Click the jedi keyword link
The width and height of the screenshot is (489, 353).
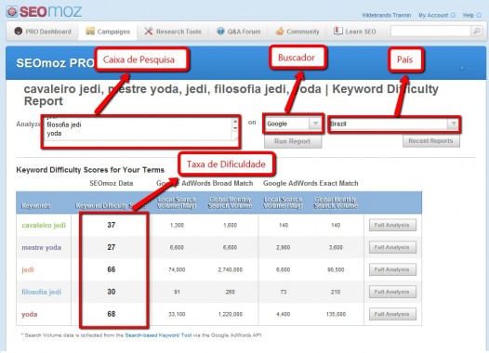coord(28,269)
